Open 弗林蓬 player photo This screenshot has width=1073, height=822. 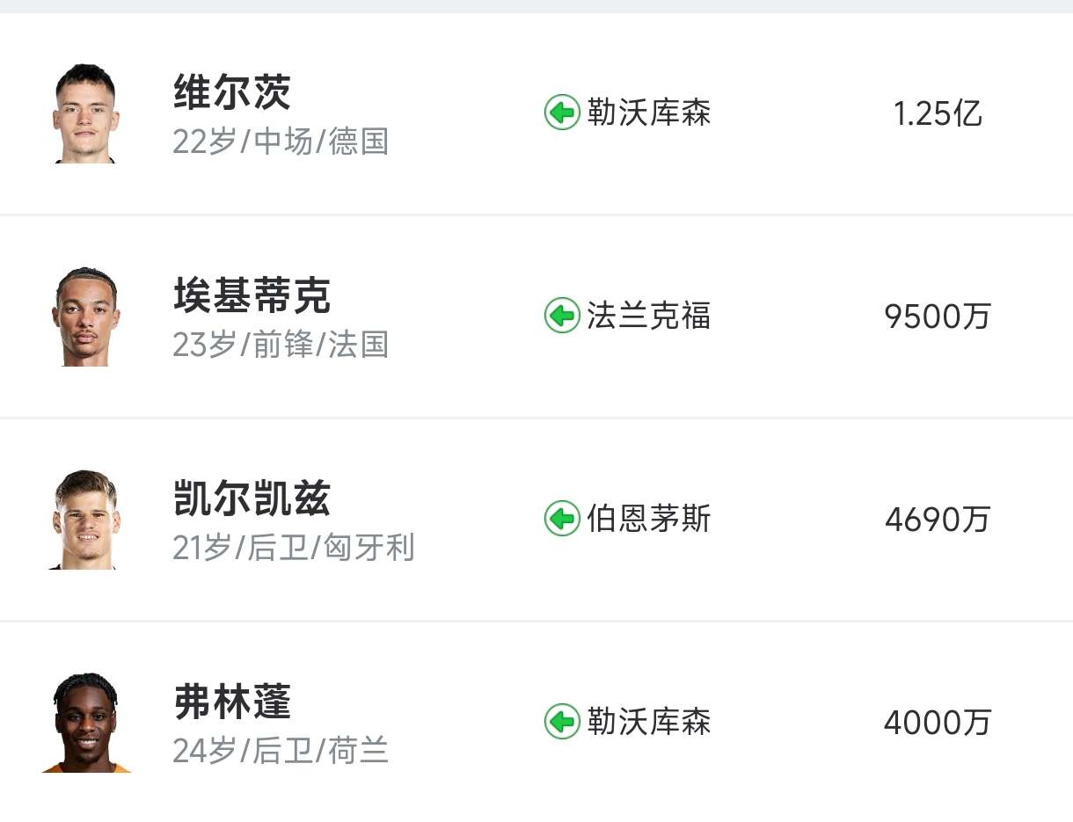click(86, 723)
